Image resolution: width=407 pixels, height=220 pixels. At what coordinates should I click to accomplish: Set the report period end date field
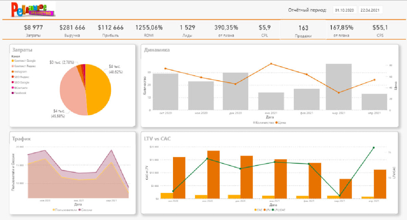[370, 10]
